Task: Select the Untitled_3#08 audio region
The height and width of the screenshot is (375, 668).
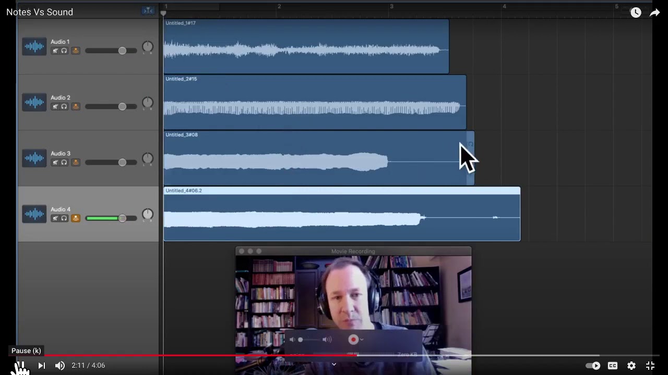Action: click(319, 158)
